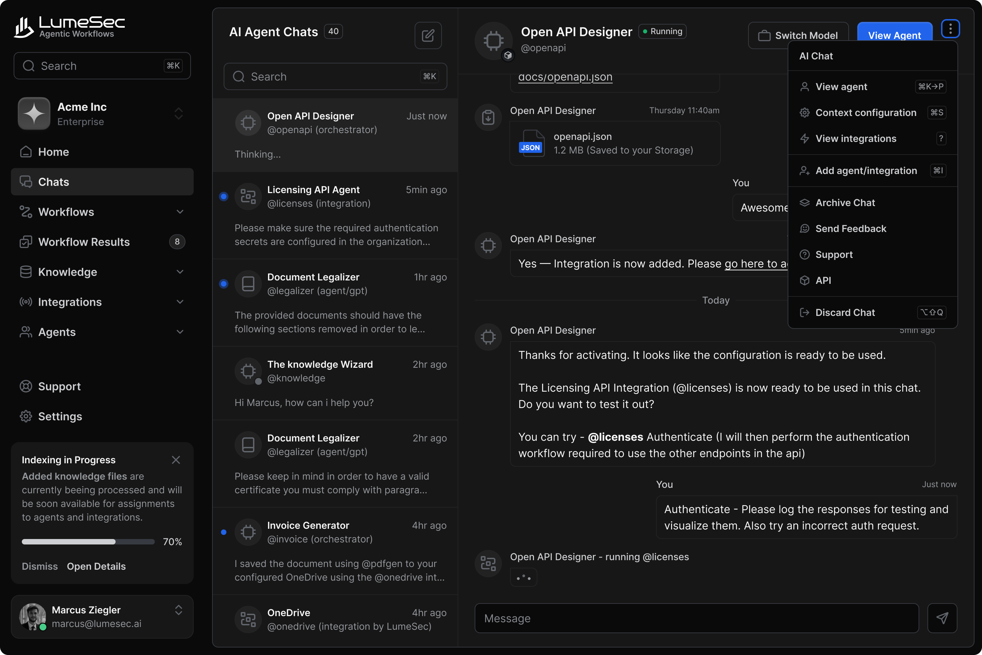Click the file download avatar icon beside openapi.json

(488, 117)
